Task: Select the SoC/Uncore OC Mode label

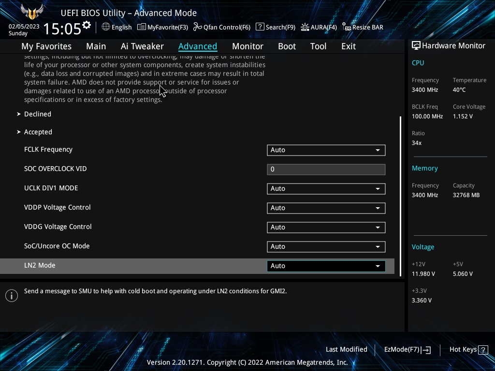Action: coord(57,246)
